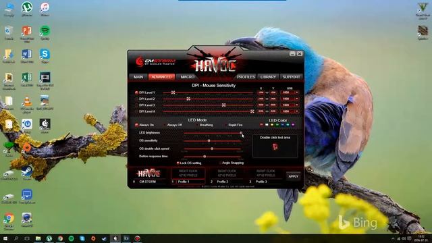Image resolution: width=432 pixels, height=243 pixels.
Task: Select DPI Level 3 radio button
Action: (136, 105)
